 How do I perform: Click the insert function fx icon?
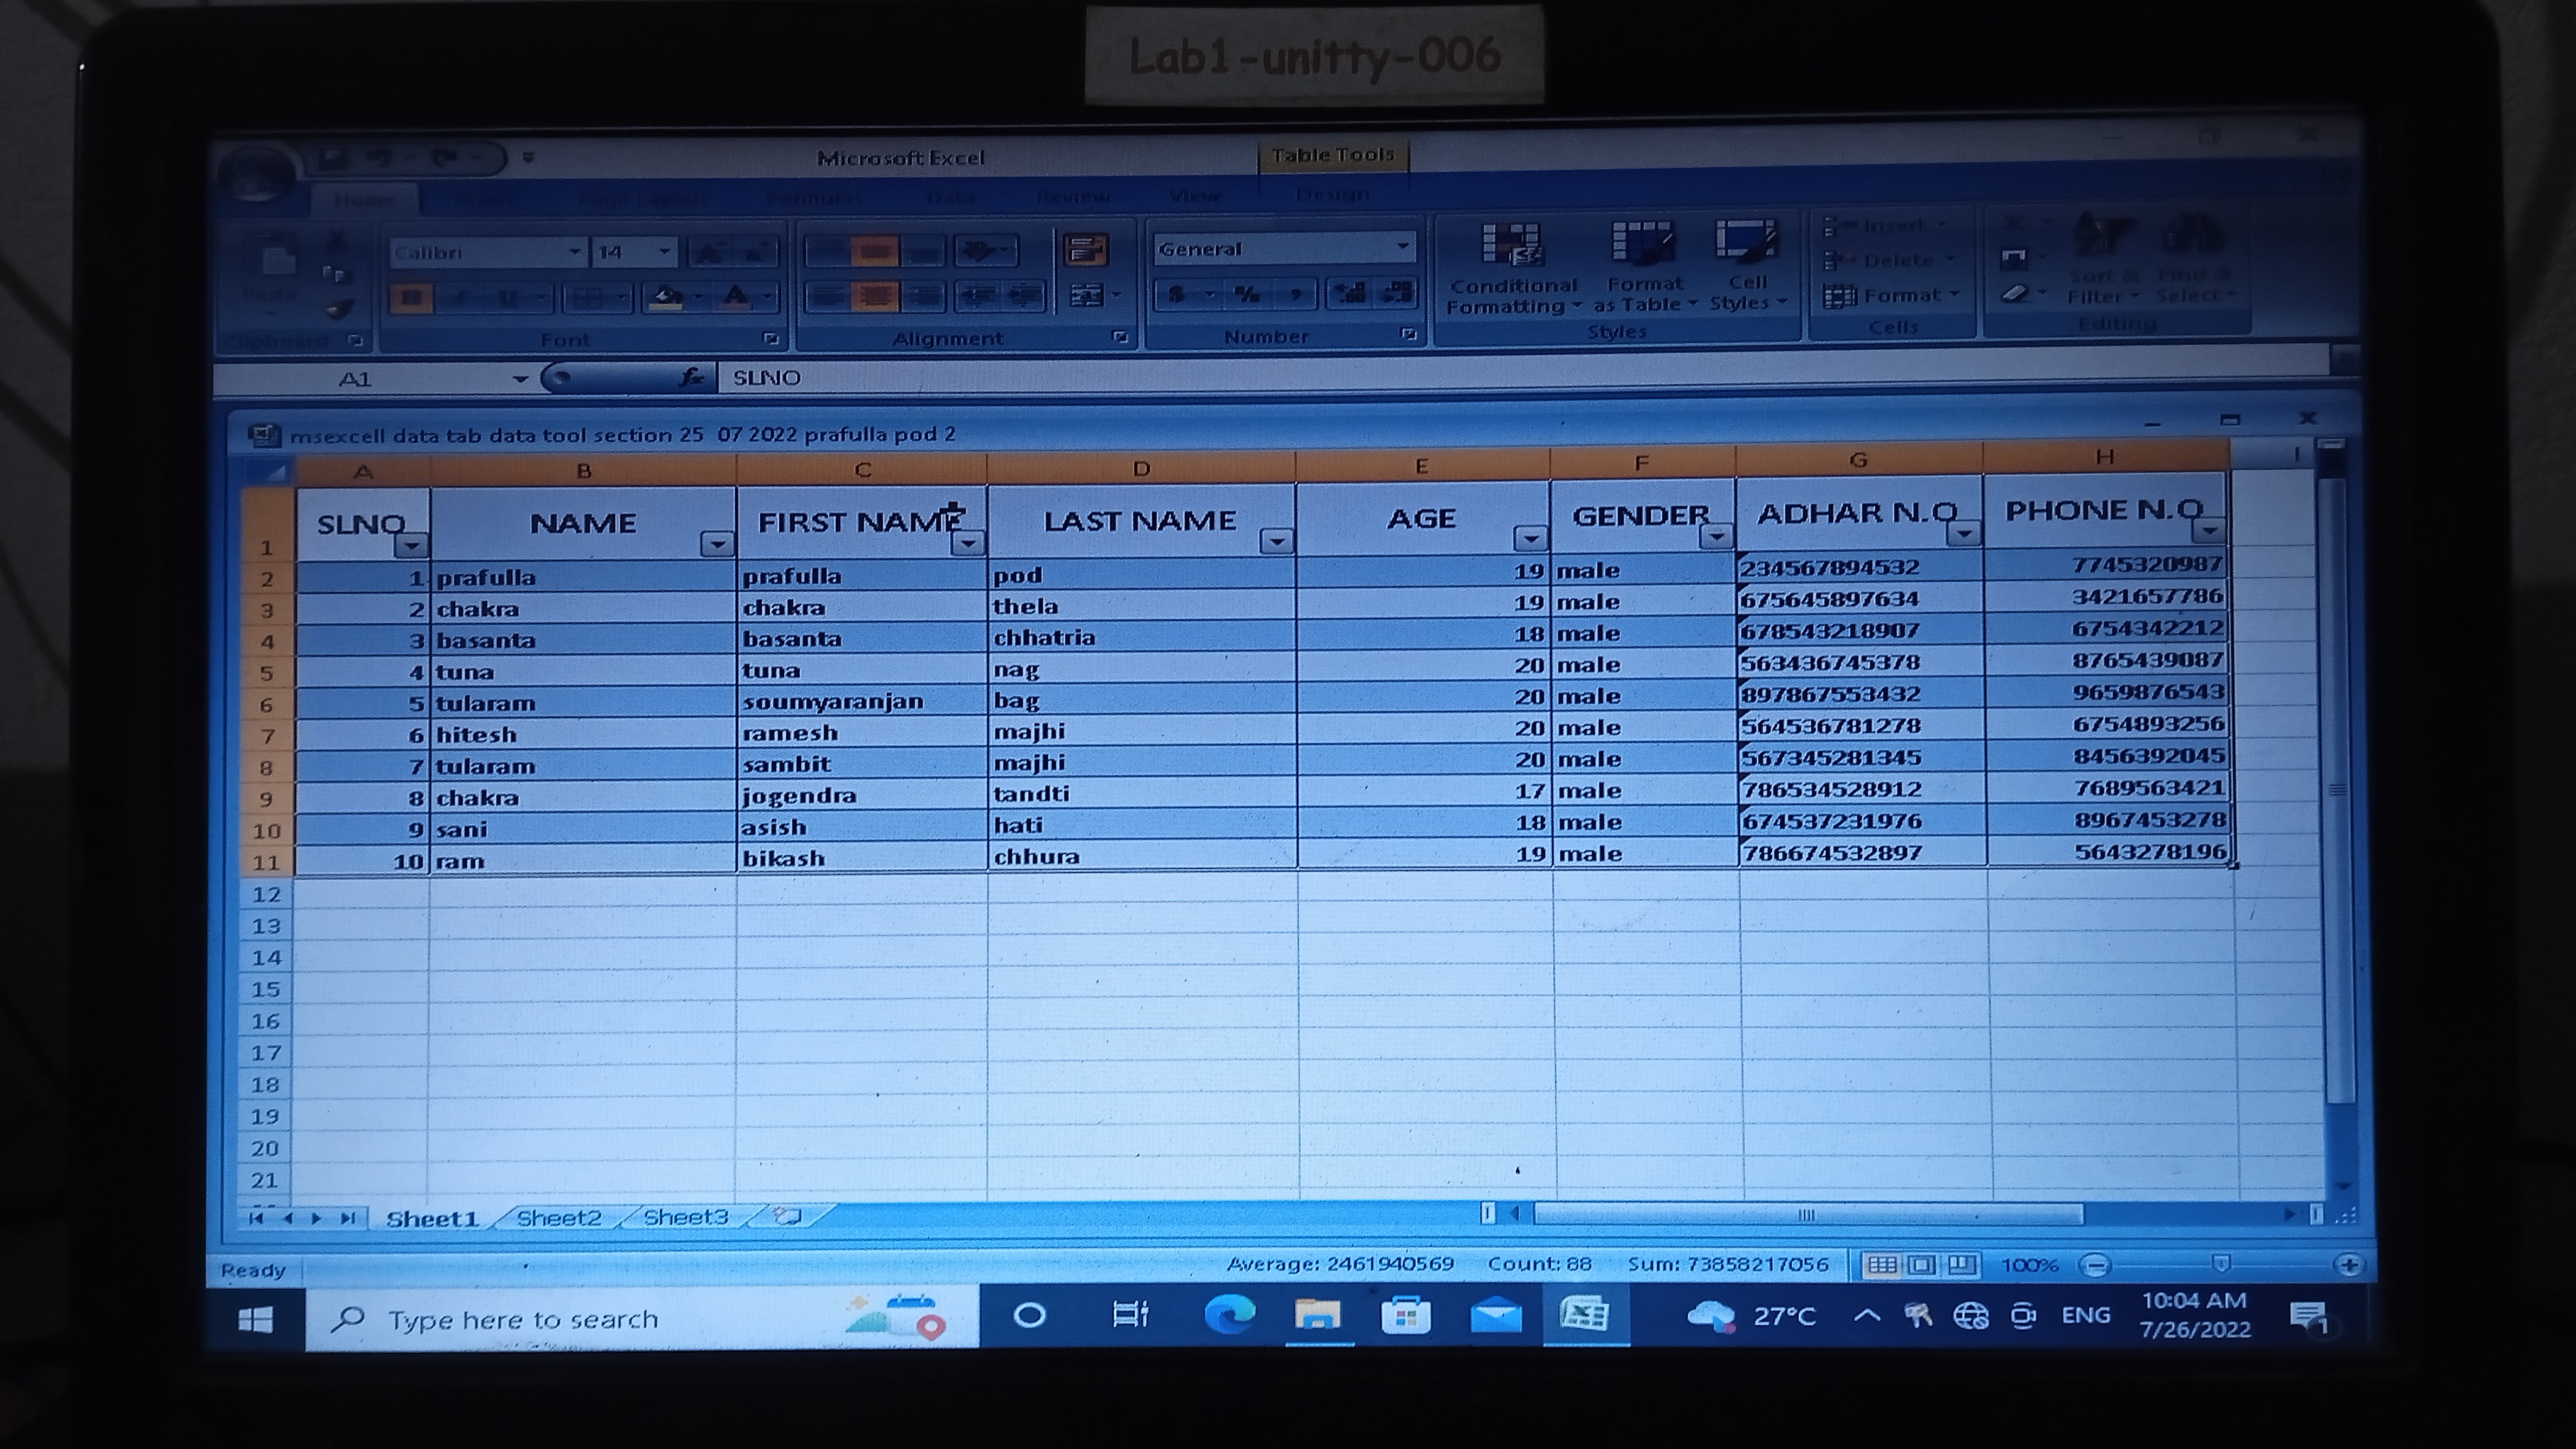pos(690,377)
